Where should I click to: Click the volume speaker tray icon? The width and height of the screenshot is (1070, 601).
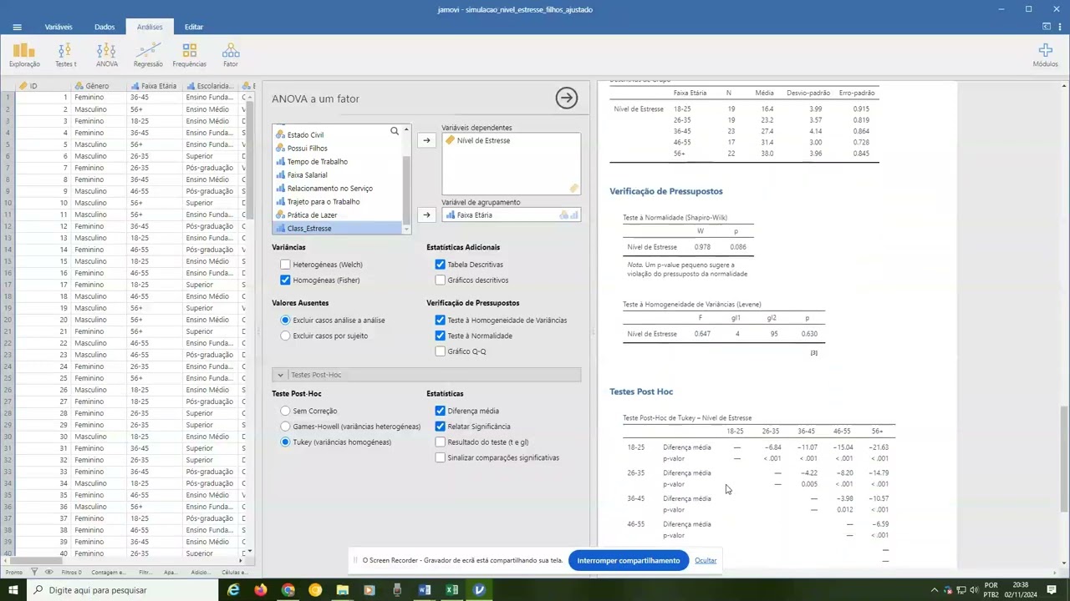972,590
